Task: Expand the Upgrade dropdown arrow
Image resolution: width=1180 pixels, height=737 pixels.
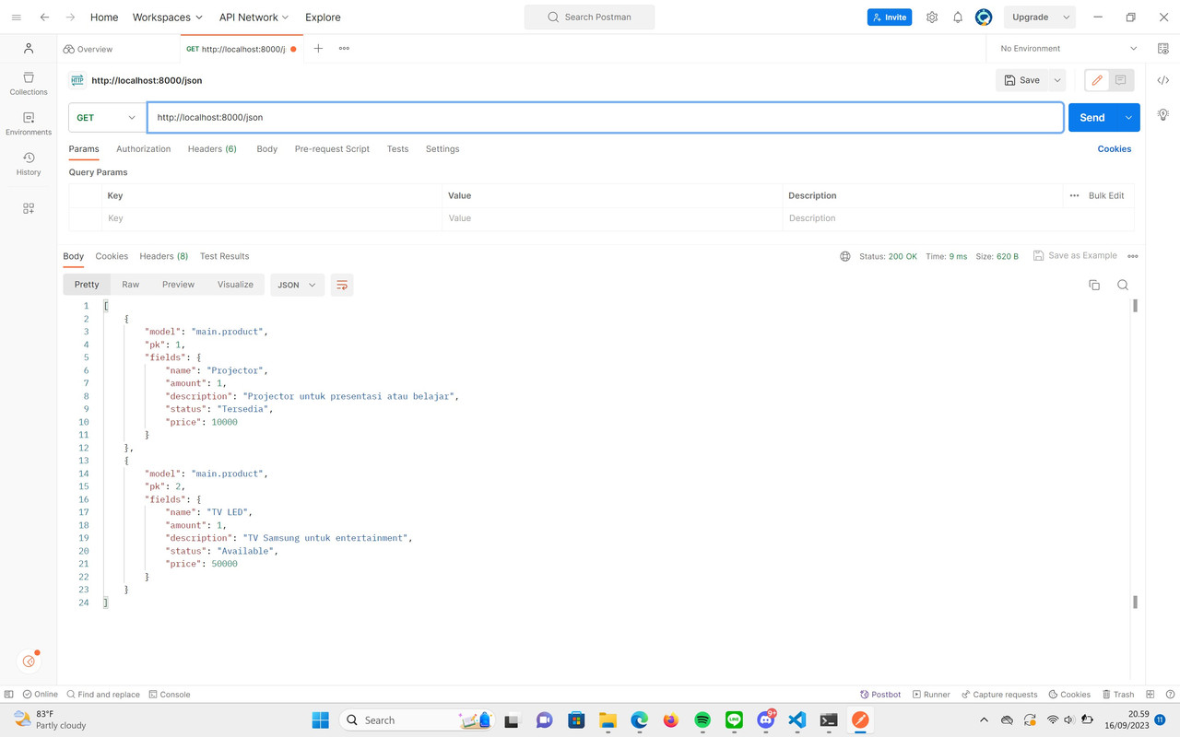Action: tap(1067, 18)
